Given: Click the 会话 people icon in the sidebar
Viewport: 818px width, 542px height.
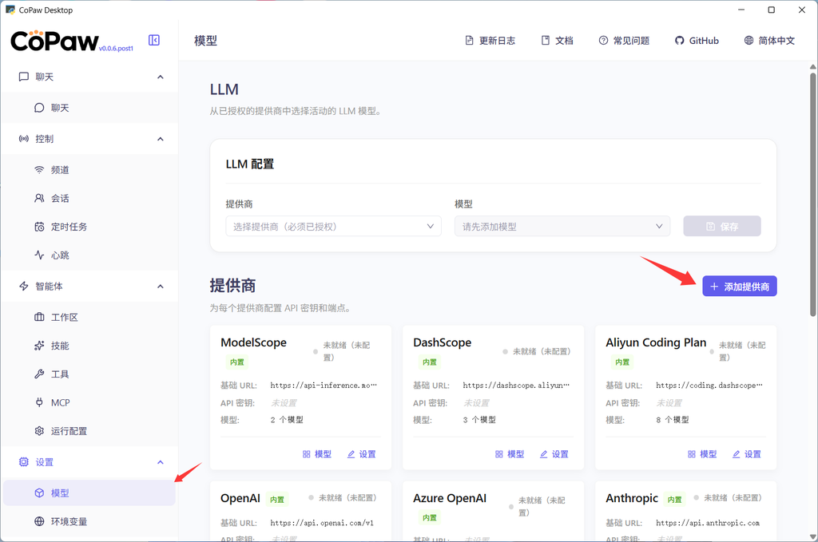Looking at the screenshot, I should pos(39,198).
